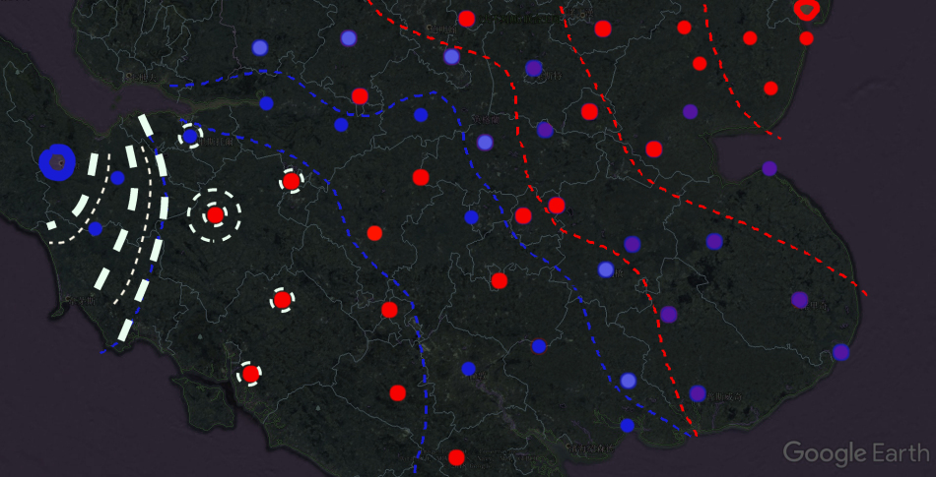Click the Google Earth logo
This screenshot has height=477, width=936.
[x=855, y=452]
